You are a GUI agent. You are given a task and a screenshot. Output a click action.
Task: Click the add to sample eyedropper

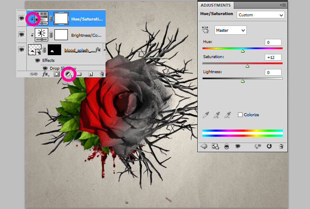217,115
